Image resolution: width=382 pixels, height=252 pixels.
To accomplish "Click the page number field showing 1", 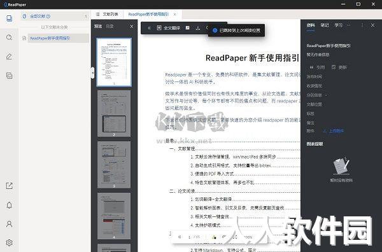I will 190,237.
